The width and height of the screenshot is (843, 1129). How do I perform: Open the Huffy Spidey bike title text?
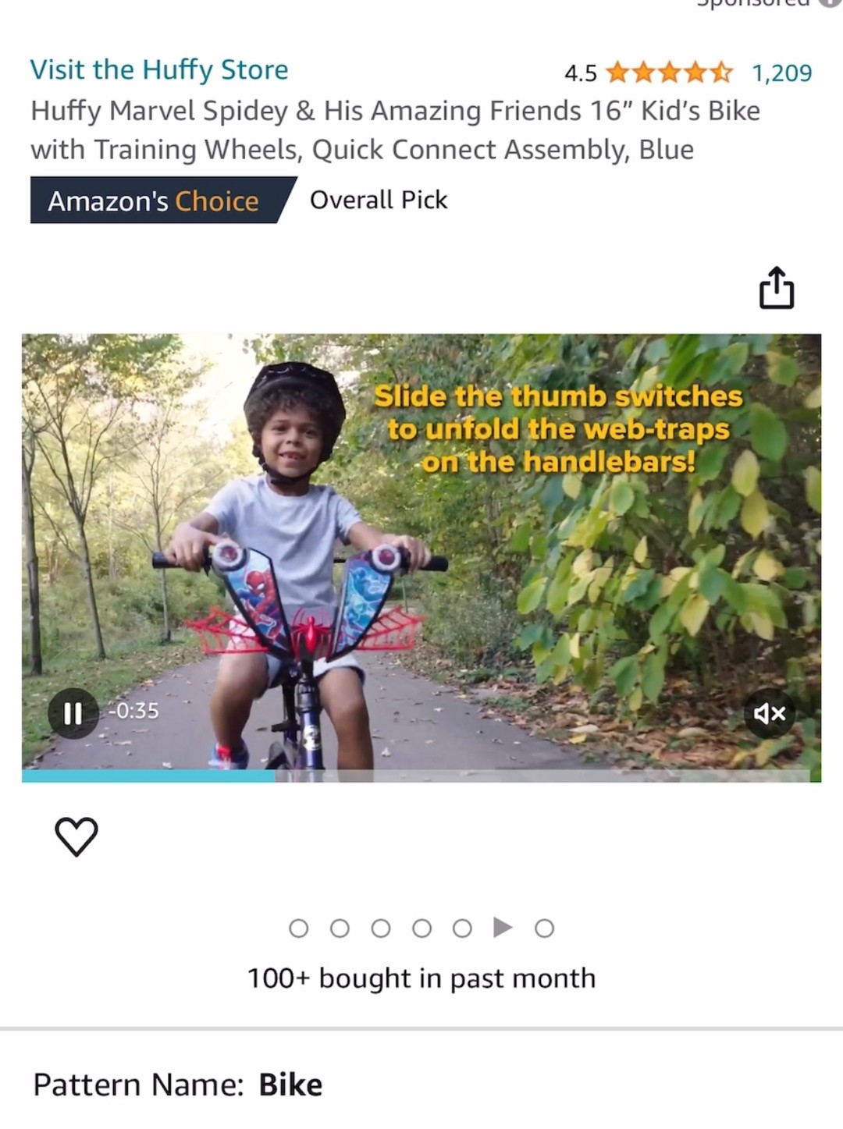pos(395,130)
